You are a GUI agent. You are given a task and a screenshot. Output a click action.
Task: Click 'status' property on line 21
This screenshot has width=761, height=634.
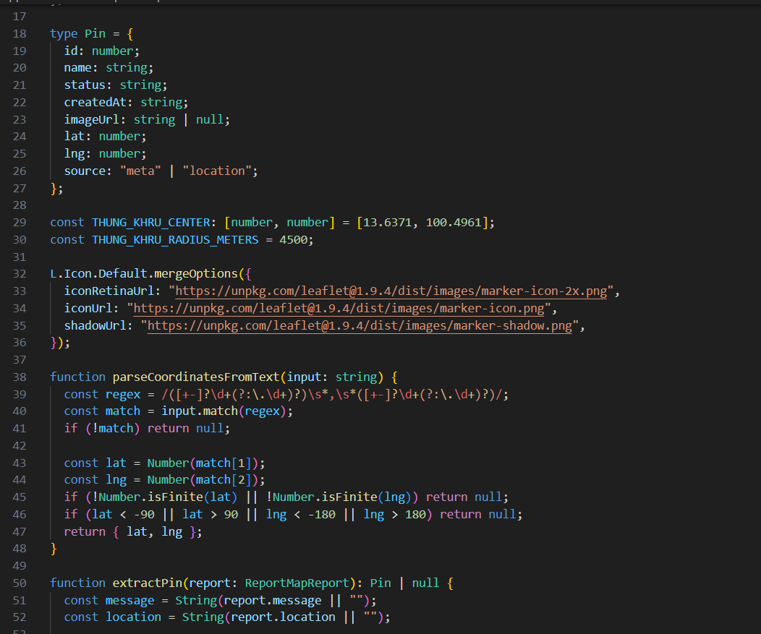pos(85,85)
